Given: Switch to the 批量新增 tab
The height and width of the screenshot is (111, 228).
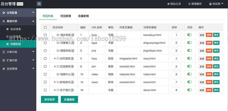Looking at the screenshot, I should (83, 16).
